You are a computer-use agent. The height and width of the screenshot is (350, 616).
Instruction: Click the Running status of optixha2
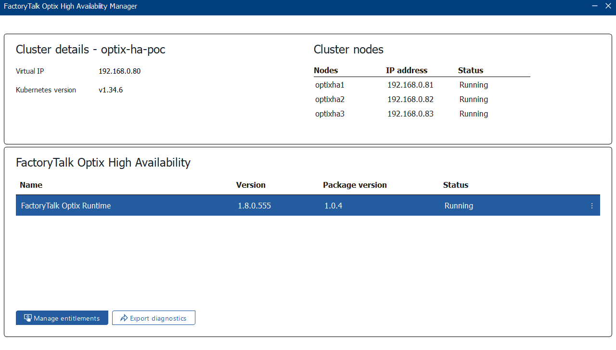pyautogui.click(x=474, y=100)
